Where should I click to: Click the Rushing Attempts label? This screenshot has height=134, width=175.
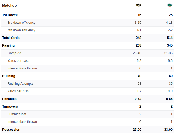click(x=20, y=84)
